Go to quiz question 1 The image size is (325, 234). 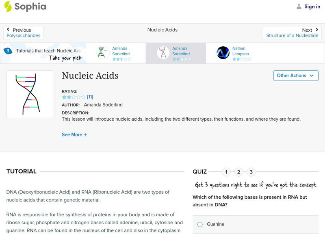coord(226,172)
